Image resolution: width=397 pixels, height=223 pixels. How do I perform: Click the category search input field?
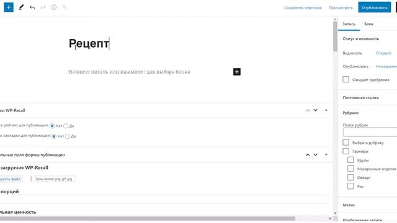[370, 132]
